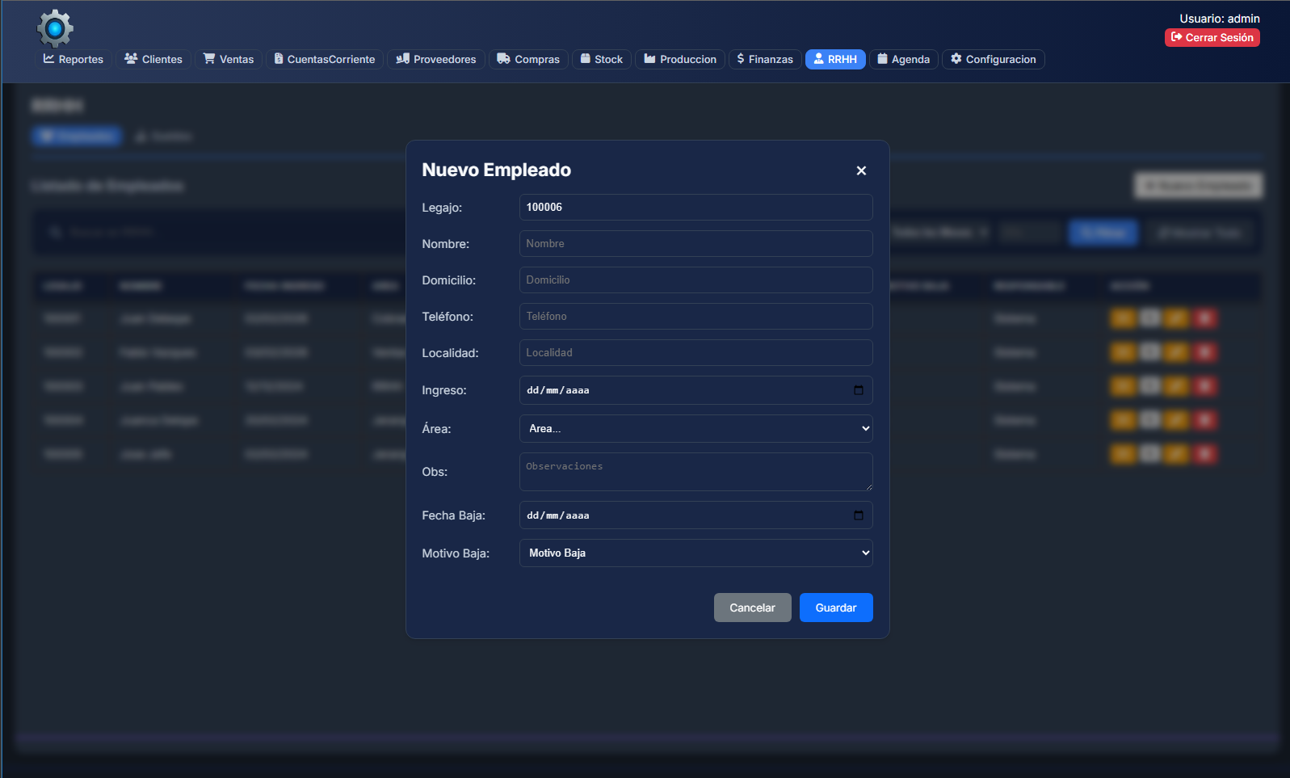Open the Stock section
The width and height of the screenshot is (1290, 778).
coord(602,59)
